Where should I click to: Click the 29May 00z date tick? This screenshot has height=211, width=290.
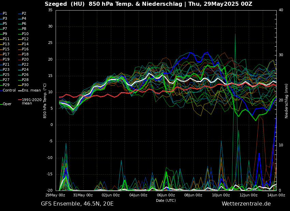(56, 195)
